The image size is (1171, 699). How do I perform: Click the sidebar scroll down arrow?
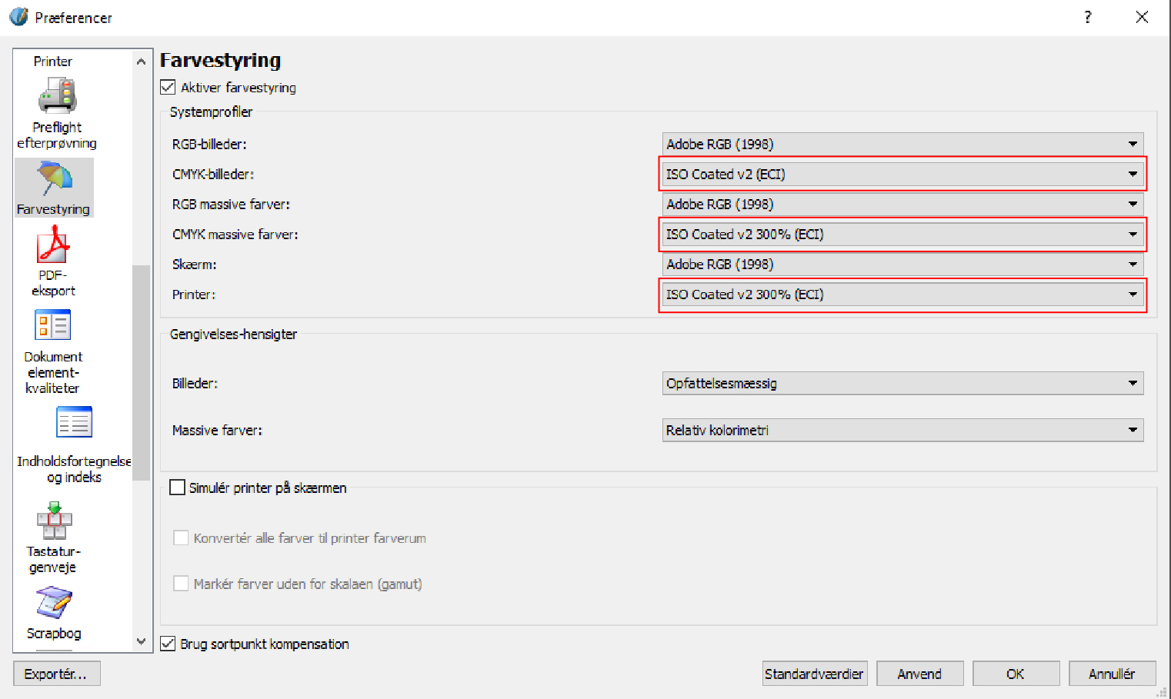click(141, 641)
